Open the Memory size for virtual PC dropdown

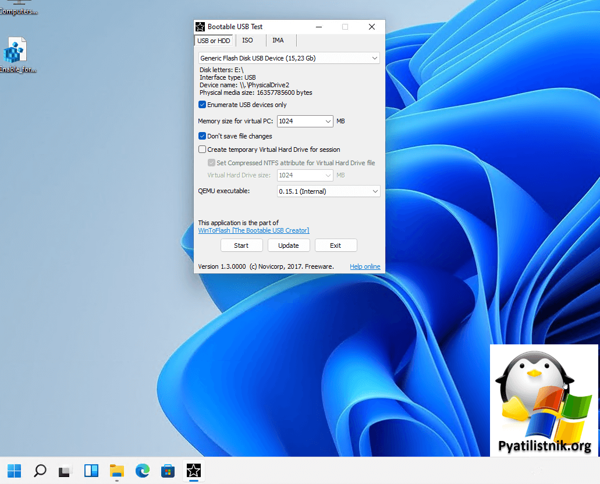point(327,122)
